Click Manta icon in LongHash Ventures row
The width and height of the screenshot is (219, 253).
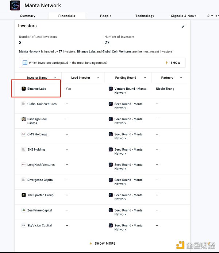(x=111, y=164)
